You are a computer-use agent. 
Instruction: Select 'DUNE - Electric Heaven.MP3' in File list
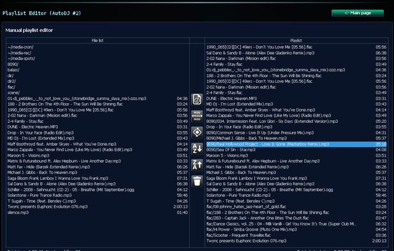(x=98, y=127)
